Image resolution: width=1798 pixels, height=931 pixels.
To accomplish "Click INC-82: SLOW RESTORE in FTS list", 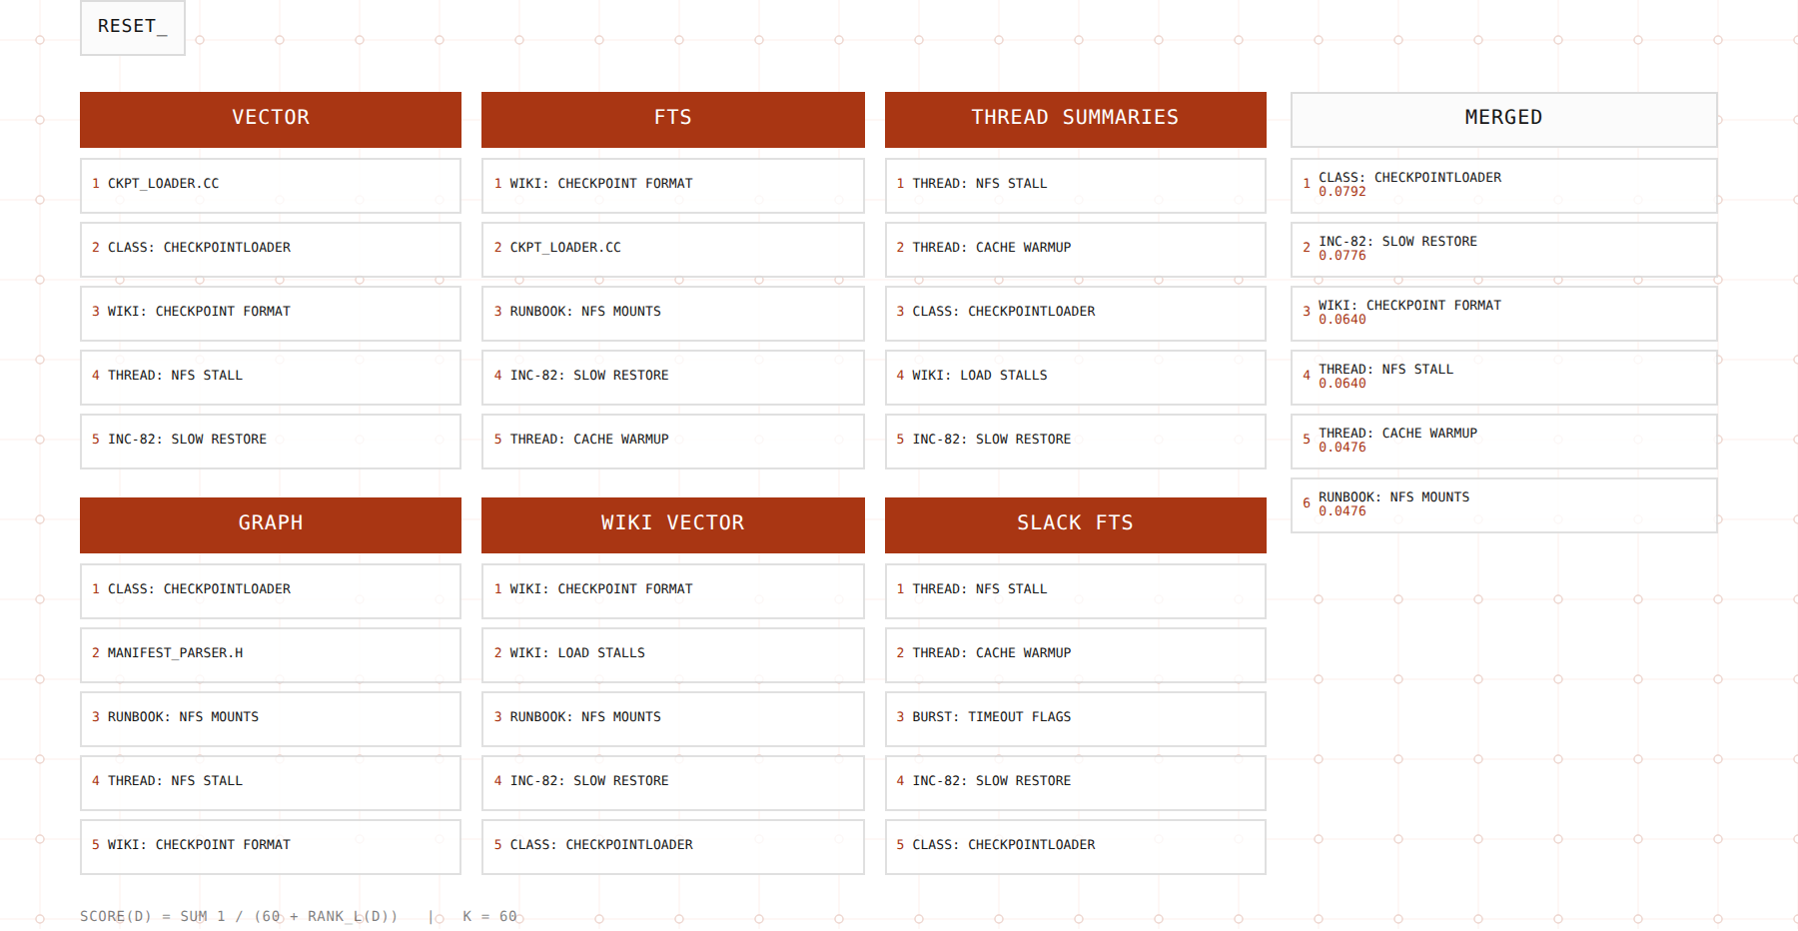I will pos(673,378).
